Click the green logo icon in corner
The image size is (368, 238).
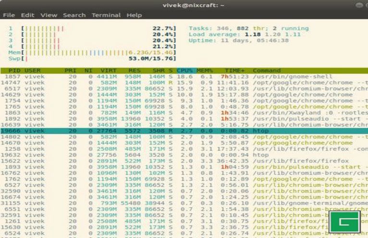[344, 222]
